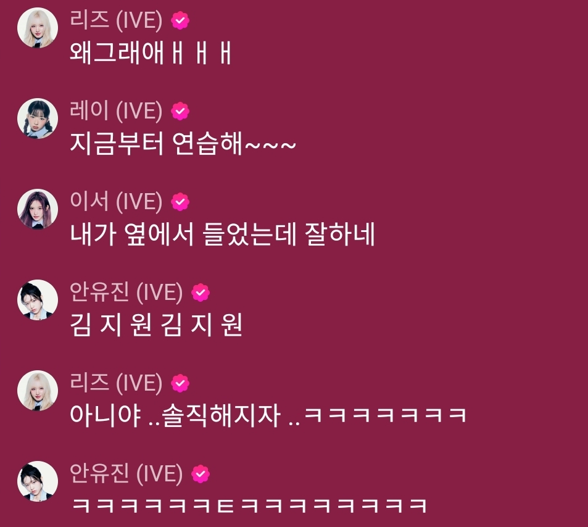Open 레이's profile picture with braided pigtails
Viewport: 588px width, 527px height.
[x=38, y=118]
